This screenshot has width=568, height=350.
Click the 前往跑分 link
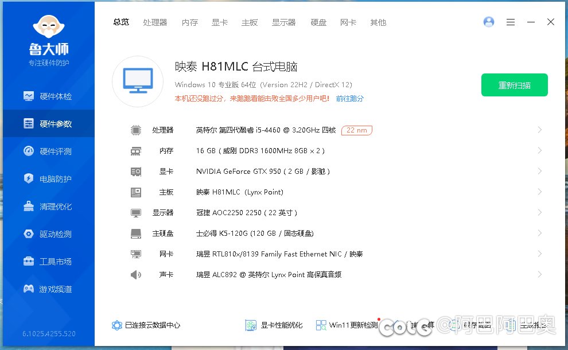(x=350, y=99)
